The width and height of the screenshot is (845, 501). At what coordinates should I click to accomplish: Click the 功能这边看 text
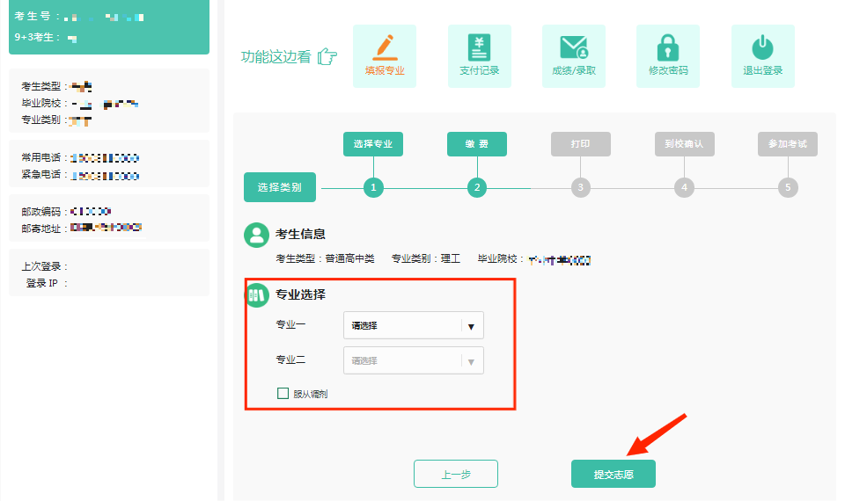point(276,56)
